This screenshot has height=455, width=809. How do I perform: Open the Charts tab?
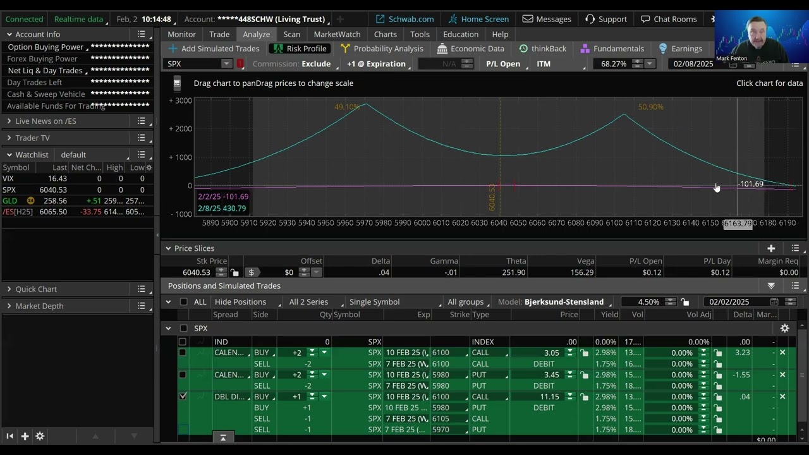(x=386, y=34)
